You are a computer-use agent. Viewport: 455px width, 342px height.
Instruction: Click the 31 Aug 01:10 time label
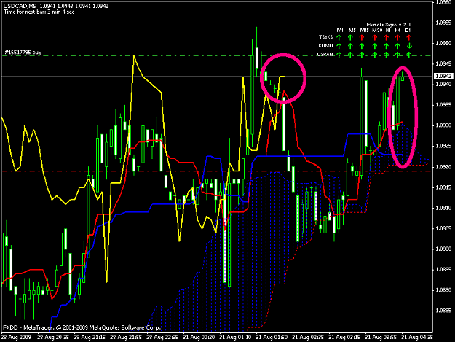click(236, 338)
